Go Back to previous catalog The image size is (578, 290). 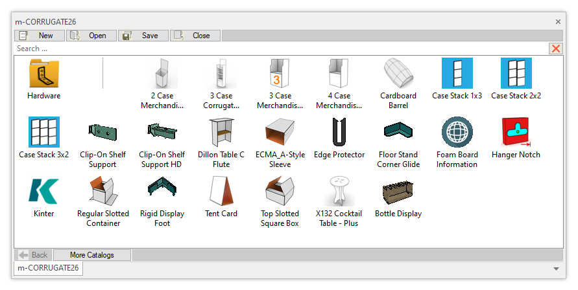[34, 255]
